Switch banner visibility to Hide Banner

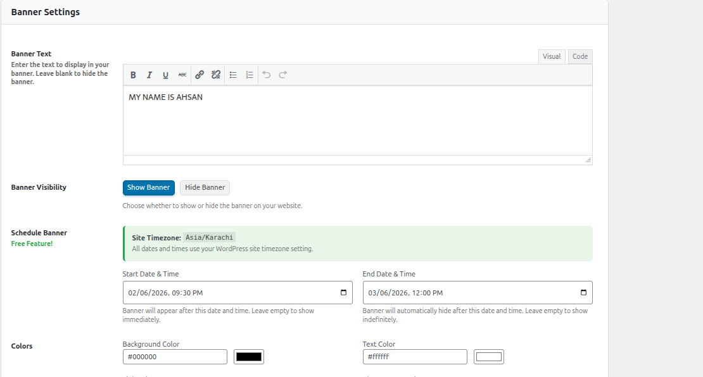[x=205, y=187]
